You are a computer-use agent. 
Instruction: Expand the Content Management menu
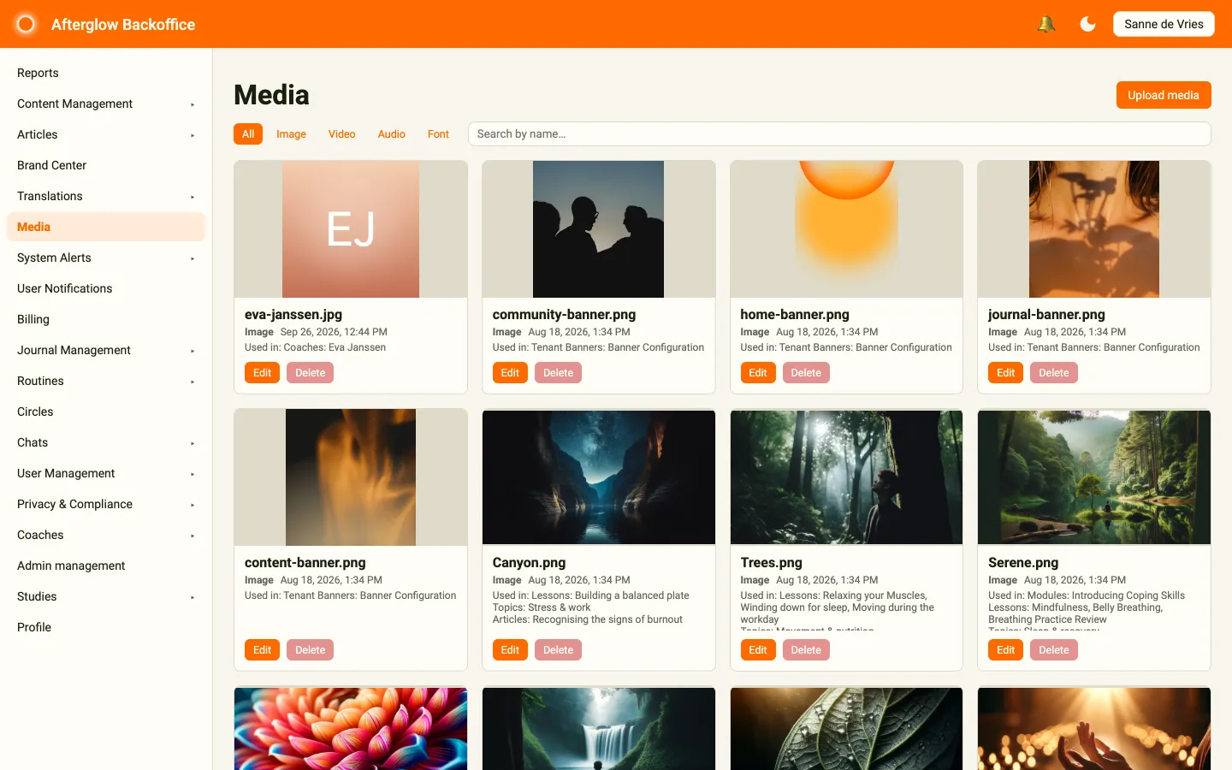tap(106, 104)
